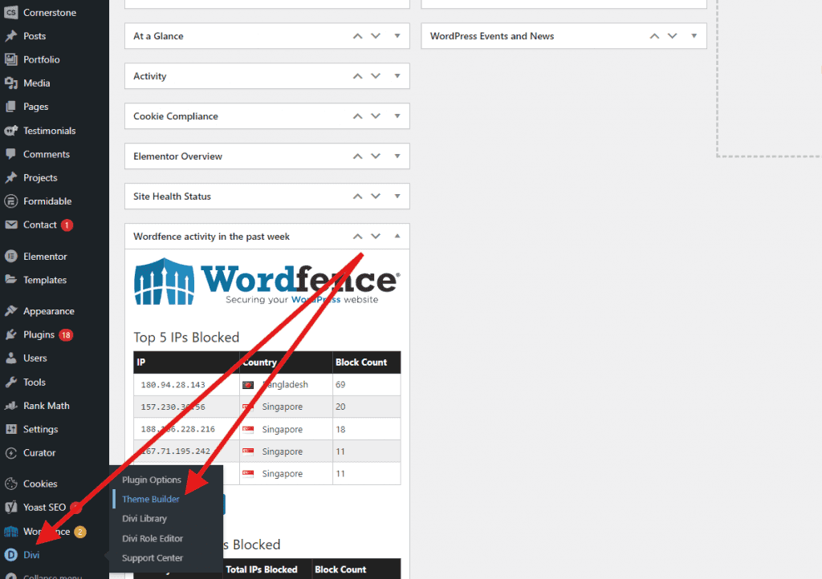Screen dimensions: 822x579
Task: Open Divi Library from the flyout menu
Action: click(144, 518)
